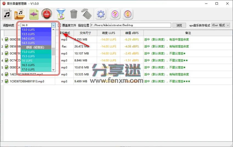The height and width of the screenshot is (147, 233).
Task: Click the red loudness adjust button icon
Action: pyautogui.click(x=47, y=14)
